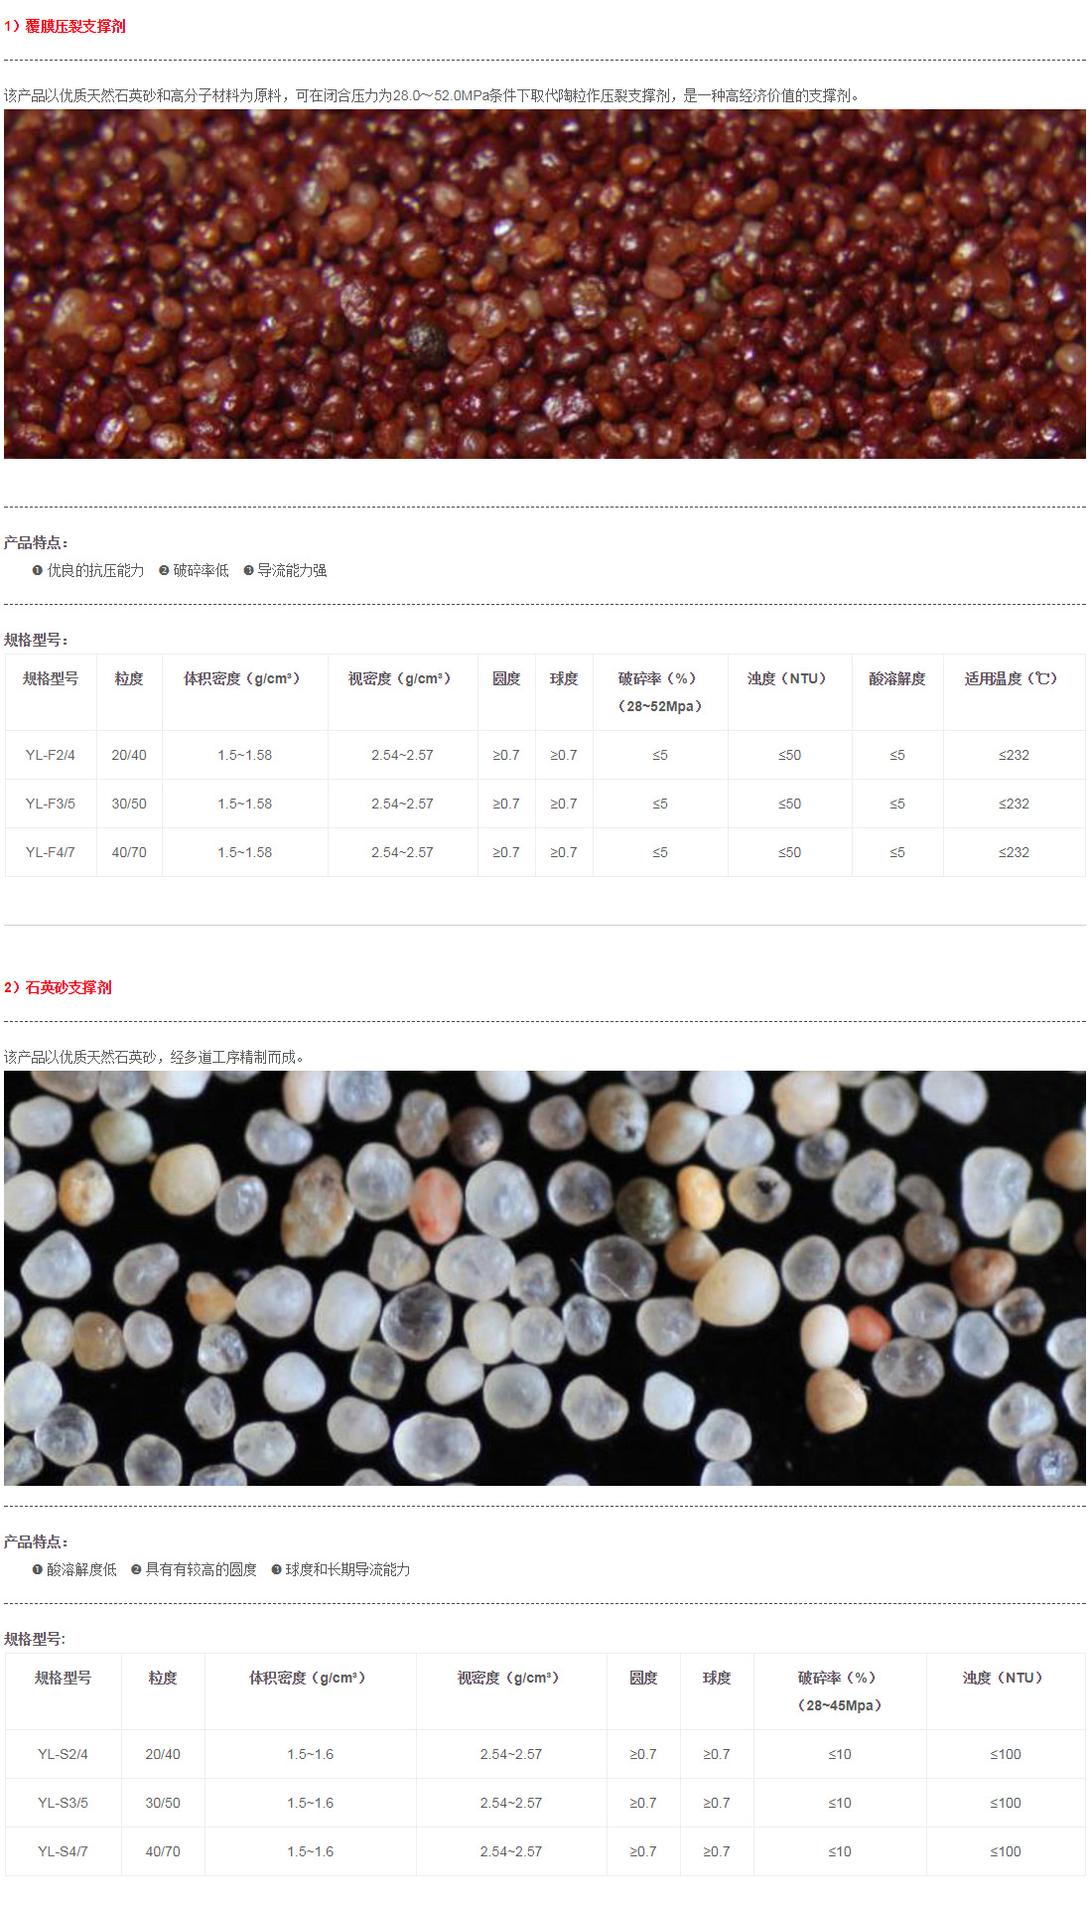Click the 40/70 size in YL-S4/7 row
This screenshot has height=1907, width=1089.
pyautogui.click(x=163, y=1852)
